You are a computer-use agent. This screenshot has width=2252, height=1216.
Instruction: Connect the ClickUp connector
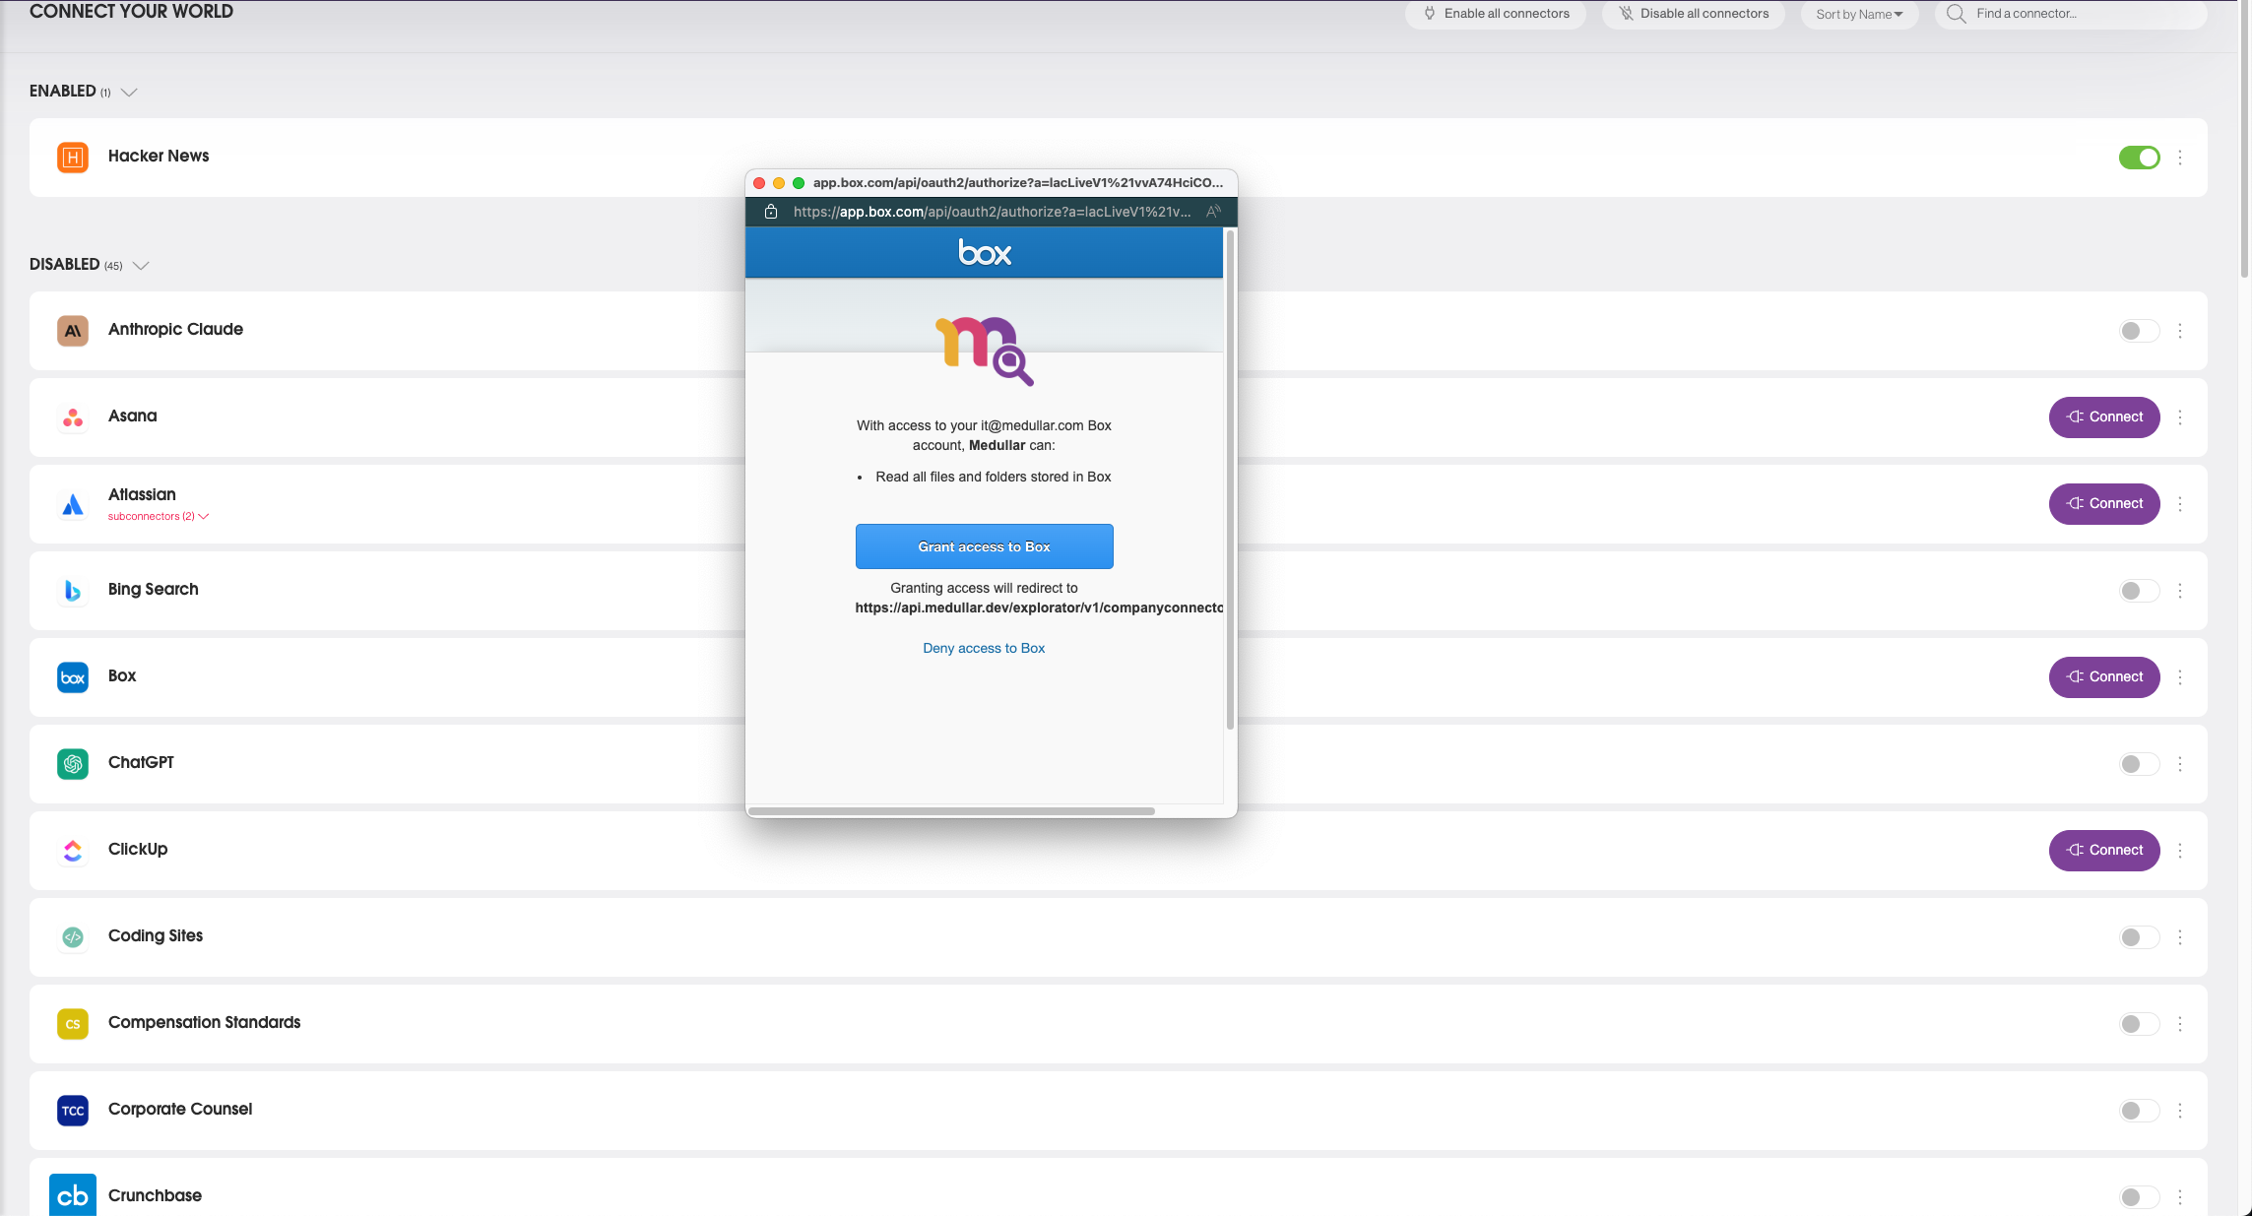click(x=2104, y=851)
